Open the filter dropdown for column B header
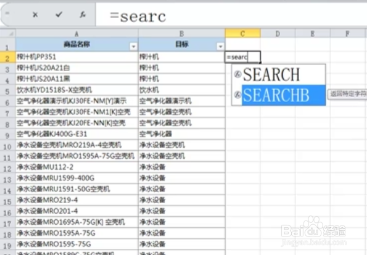Image resolution: width=367 pixels, height=255 pixels. coord(220,46)
